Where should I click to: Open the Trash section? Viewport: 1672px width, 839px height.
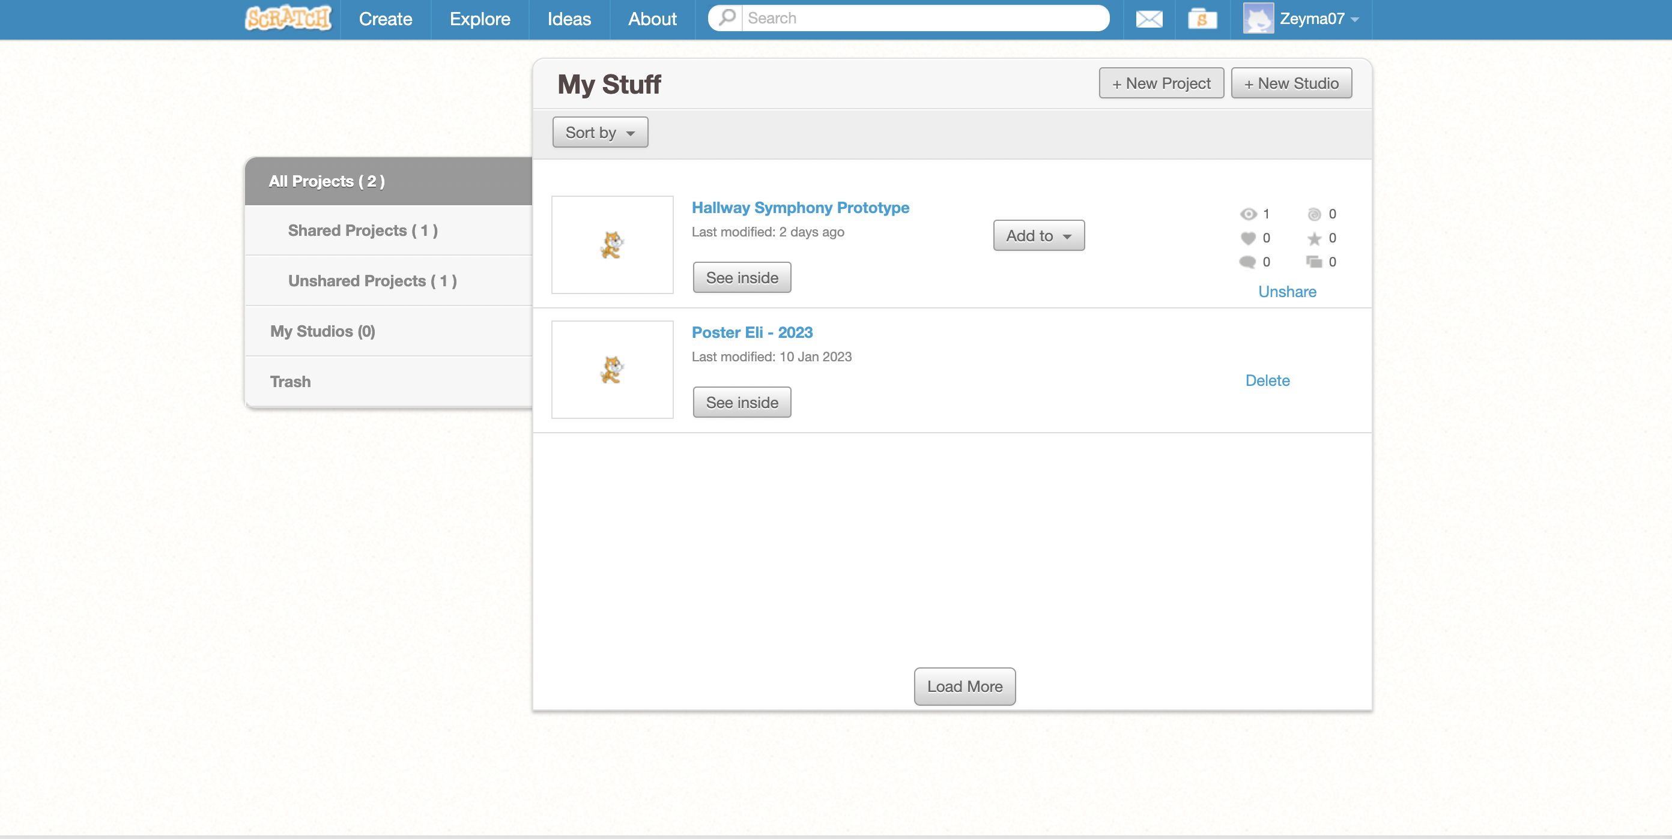pyautogui.click(x=290, y=381)
